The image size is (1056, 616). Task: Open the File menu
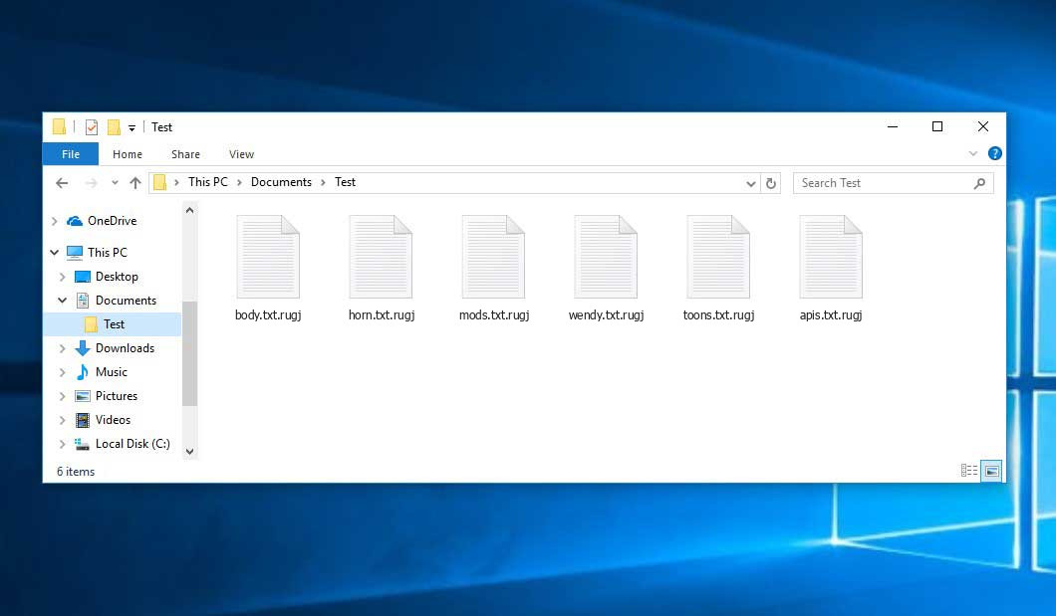70,154
